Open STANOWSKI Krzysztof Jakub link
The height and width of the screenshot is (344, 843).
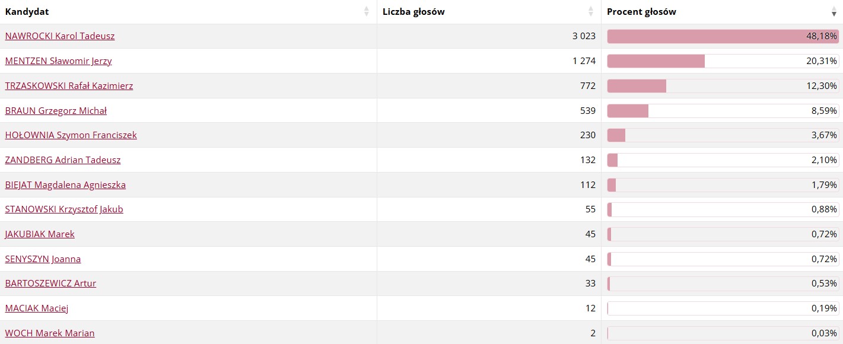pos(64,209)
